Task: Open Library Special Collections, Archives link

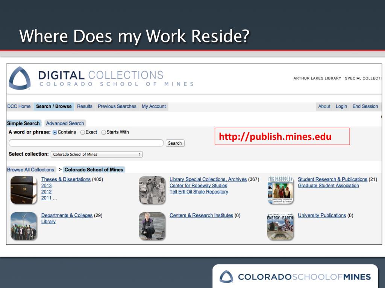Action: click(x=208, y=179)
